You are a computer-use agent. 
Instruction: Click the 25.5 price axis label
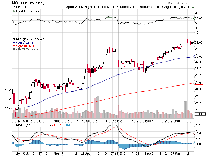(x=198, y=103)
